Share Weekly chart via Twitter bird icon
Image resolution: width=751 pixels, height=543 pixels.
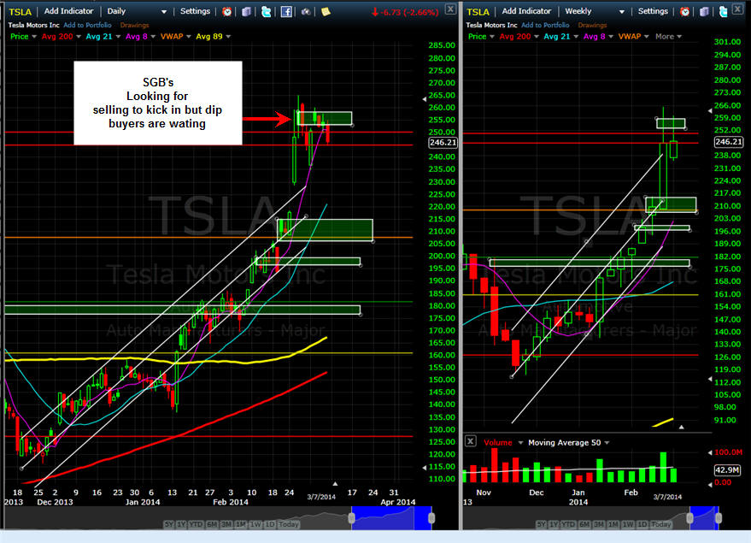point(724,11)
